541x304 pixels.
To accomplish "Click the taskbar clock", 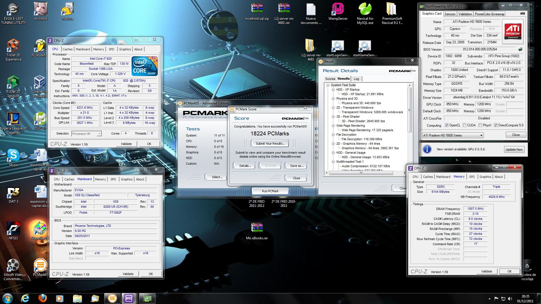I will pos(525,298).
